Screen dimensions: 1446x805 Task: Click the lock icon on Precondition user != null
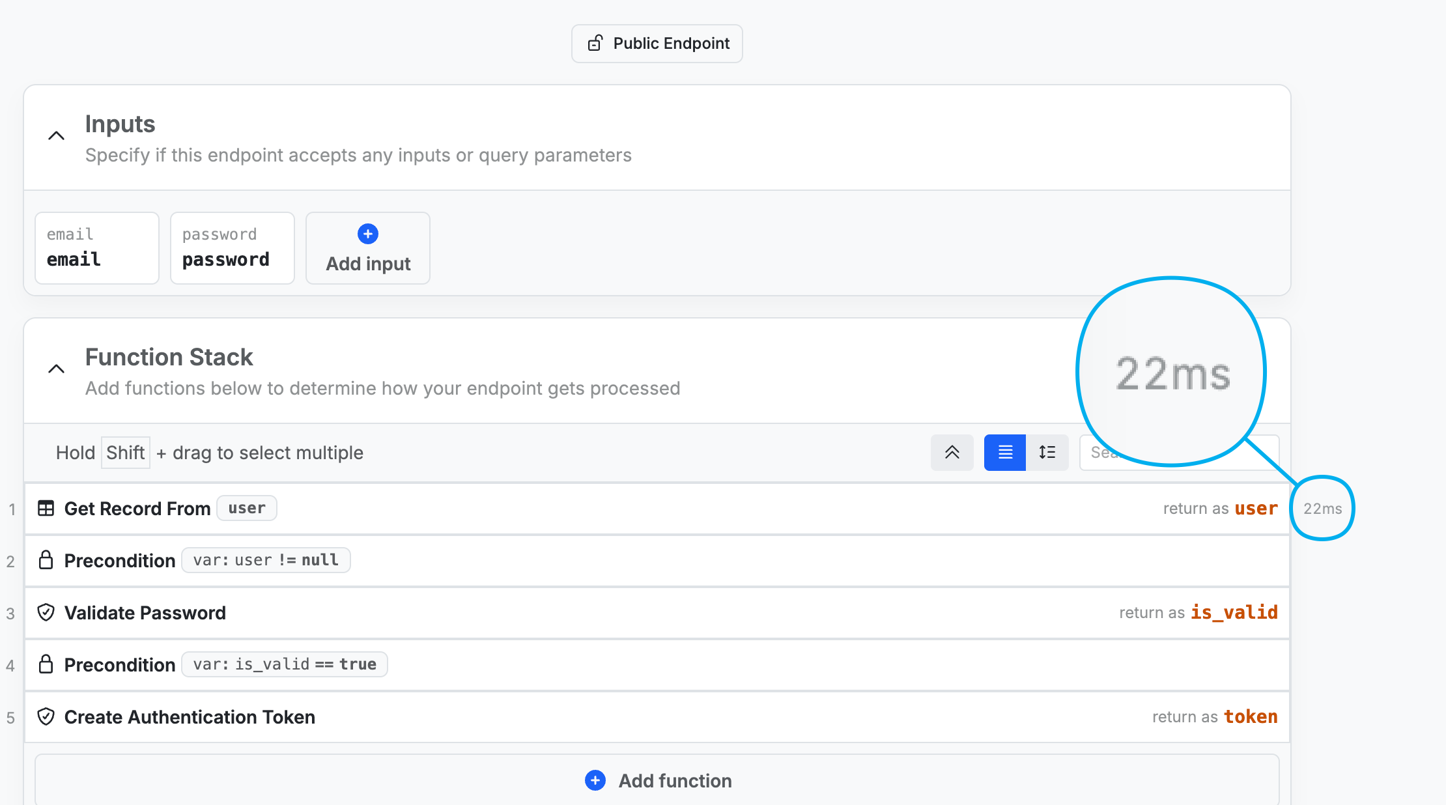point(46,559)
